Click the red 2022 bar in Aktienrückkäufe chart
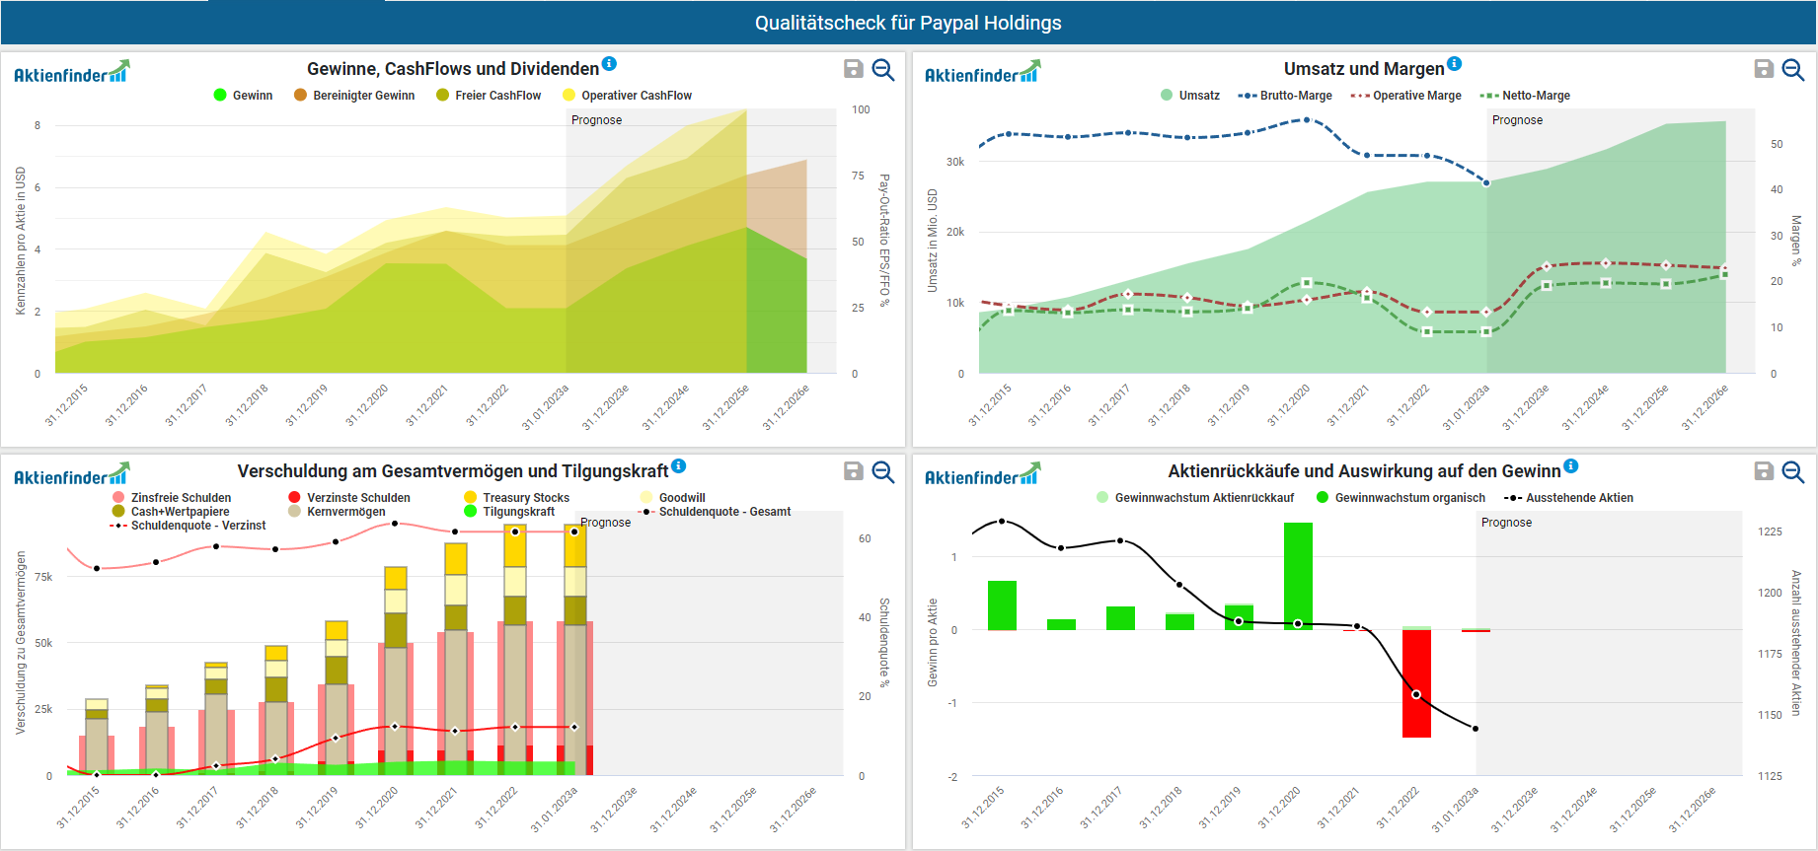 coord(1416,683)
